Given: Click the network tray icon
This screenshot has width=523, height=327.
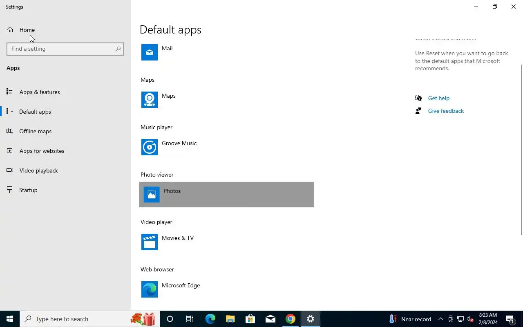Looking at the screenshot, I should click(460, 319).
